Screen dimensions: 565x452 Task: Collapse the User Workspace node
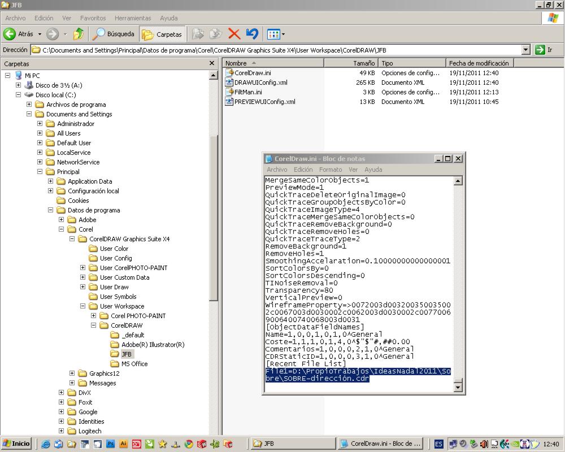pos(83,306)
